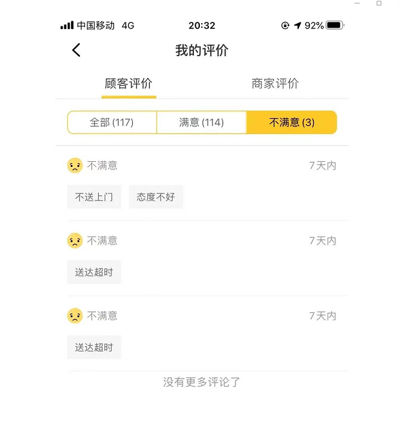Switch to the 顾客评价 tab
This screenshot has width=399, height=425.
pos(129,84)
